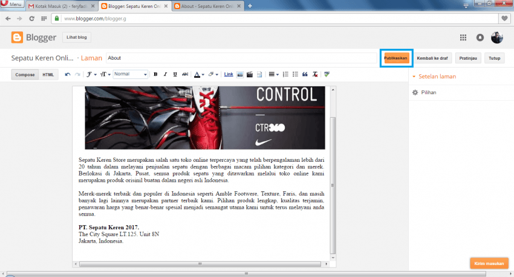
Task: Open the Speed Dial grid icon
Action: [44, 19]
